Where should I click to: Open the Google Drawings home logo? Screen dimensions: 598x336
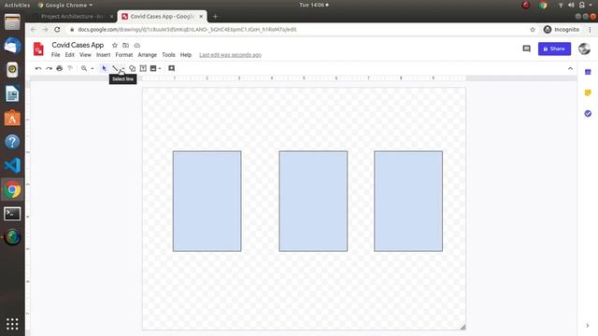tap(38, 49)
